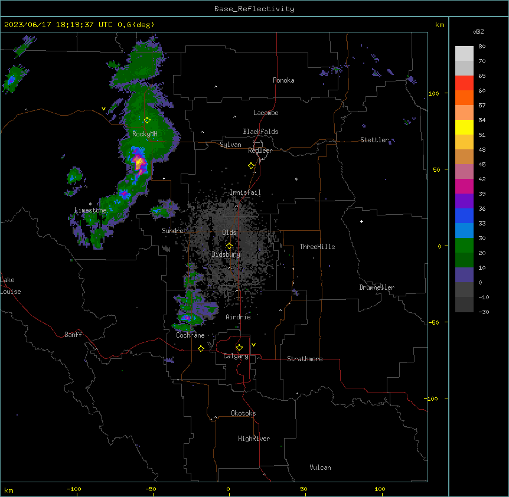Click the light gray 70-80 dBZ swatch
Viewport: 509px width, 497px height.
coord(464,54)
